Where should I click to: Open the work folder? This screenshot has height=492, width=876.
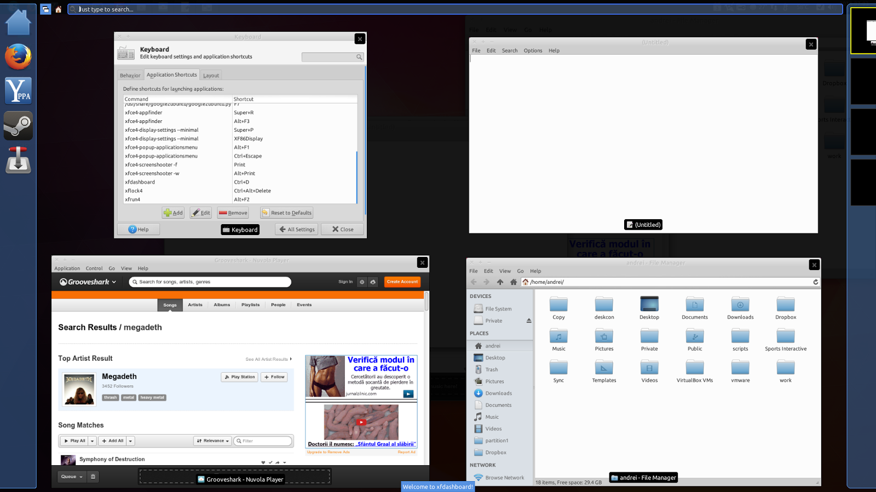[x=786, y=372]
